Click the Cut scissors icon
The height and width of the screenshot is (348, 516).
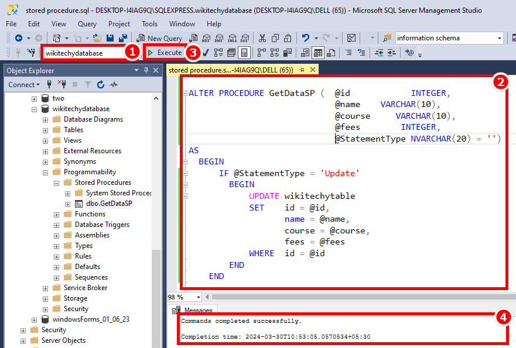coord(262,38)
